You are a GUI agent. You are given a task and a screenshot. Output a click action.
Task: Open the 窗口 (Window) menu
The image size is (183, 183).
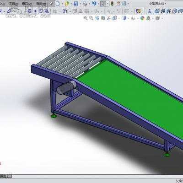click(x=27, y=4)
